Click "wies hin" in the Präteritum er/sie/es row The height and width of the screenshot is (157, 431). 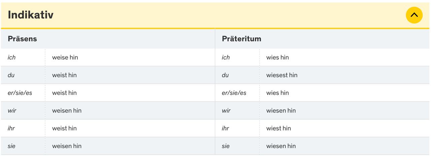coord(277,93)
